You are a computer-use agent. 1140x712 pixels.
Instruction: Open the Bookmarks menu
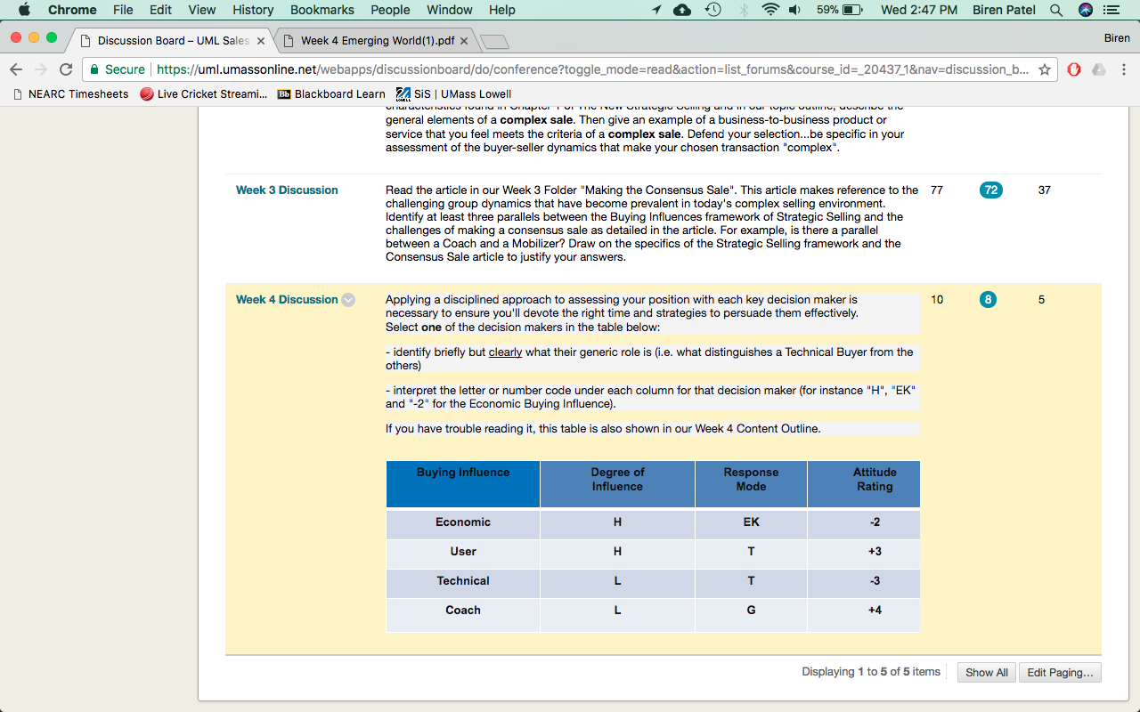pos(322,10)
